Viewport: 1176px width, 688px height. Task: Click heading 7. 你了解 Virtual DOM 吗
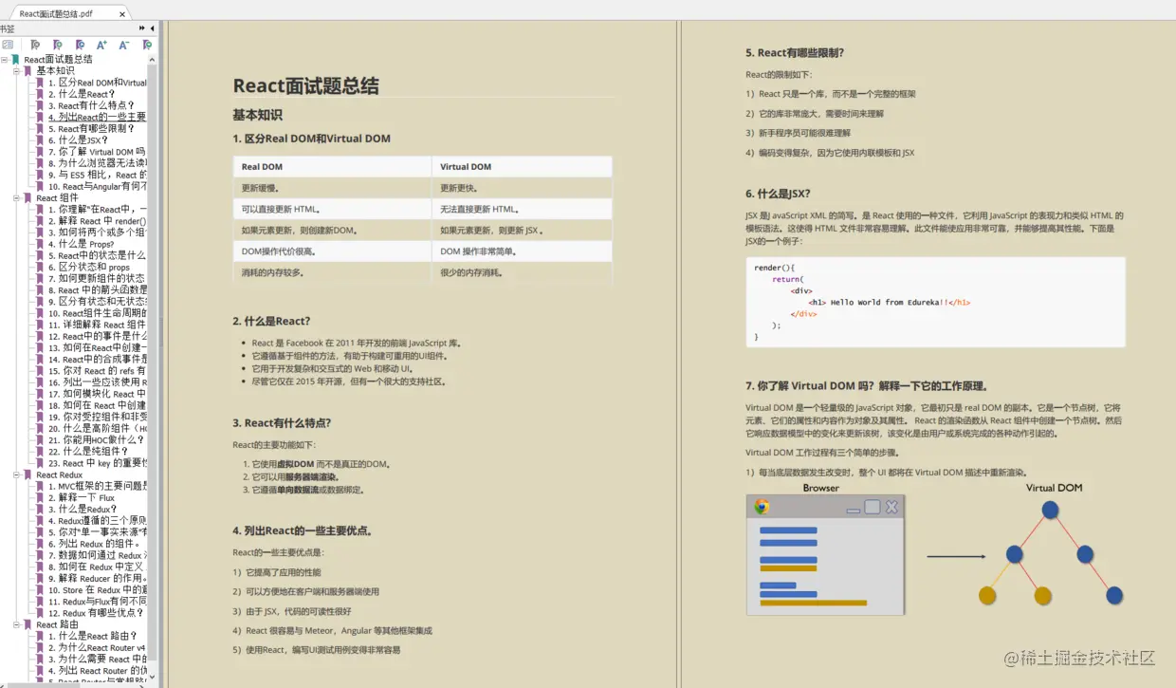point(868,386)
